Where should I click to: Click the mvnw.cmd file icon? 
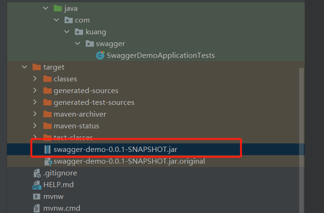point(37,208)
